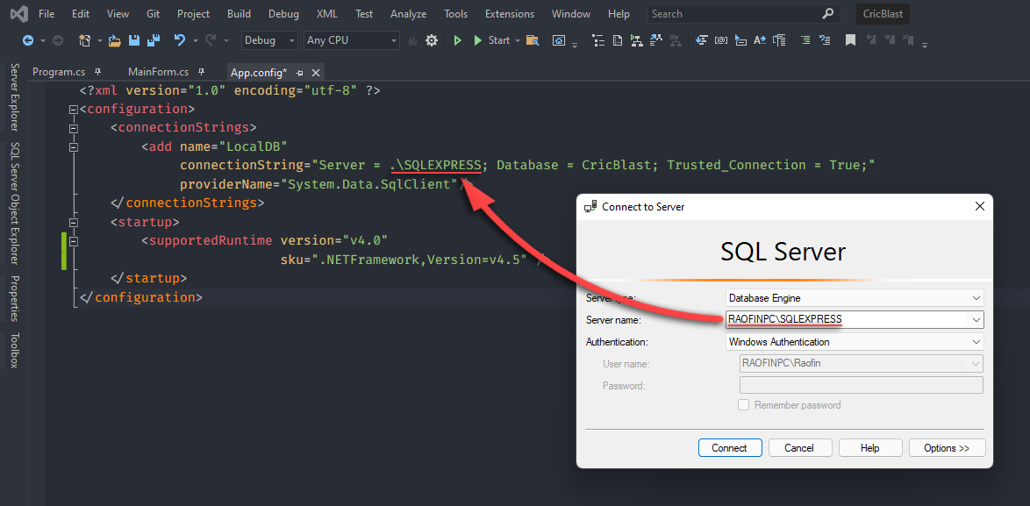Open the SQL Server Object Explorer panel
Image resolution: width=1030 pixels, height=506 pixels.
tap(14, 203)
